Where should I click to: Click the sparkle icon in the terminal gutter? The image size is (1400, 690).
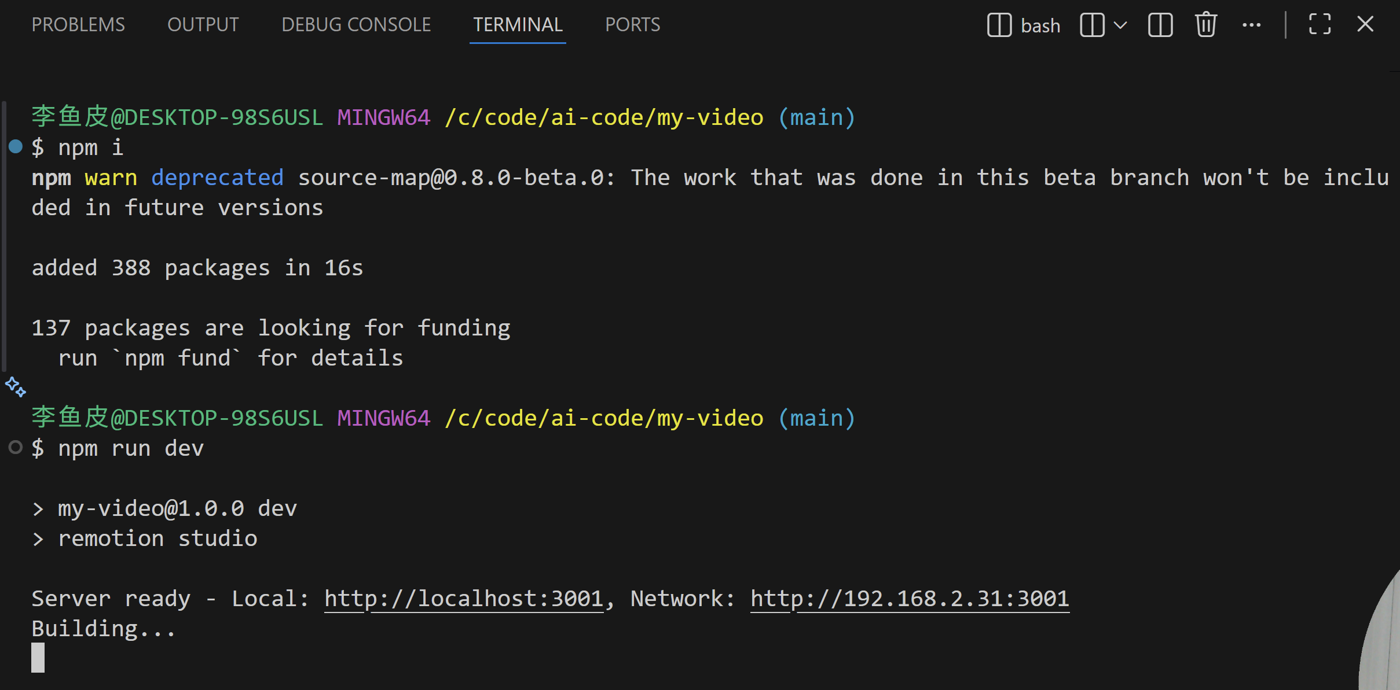(16, 387)
